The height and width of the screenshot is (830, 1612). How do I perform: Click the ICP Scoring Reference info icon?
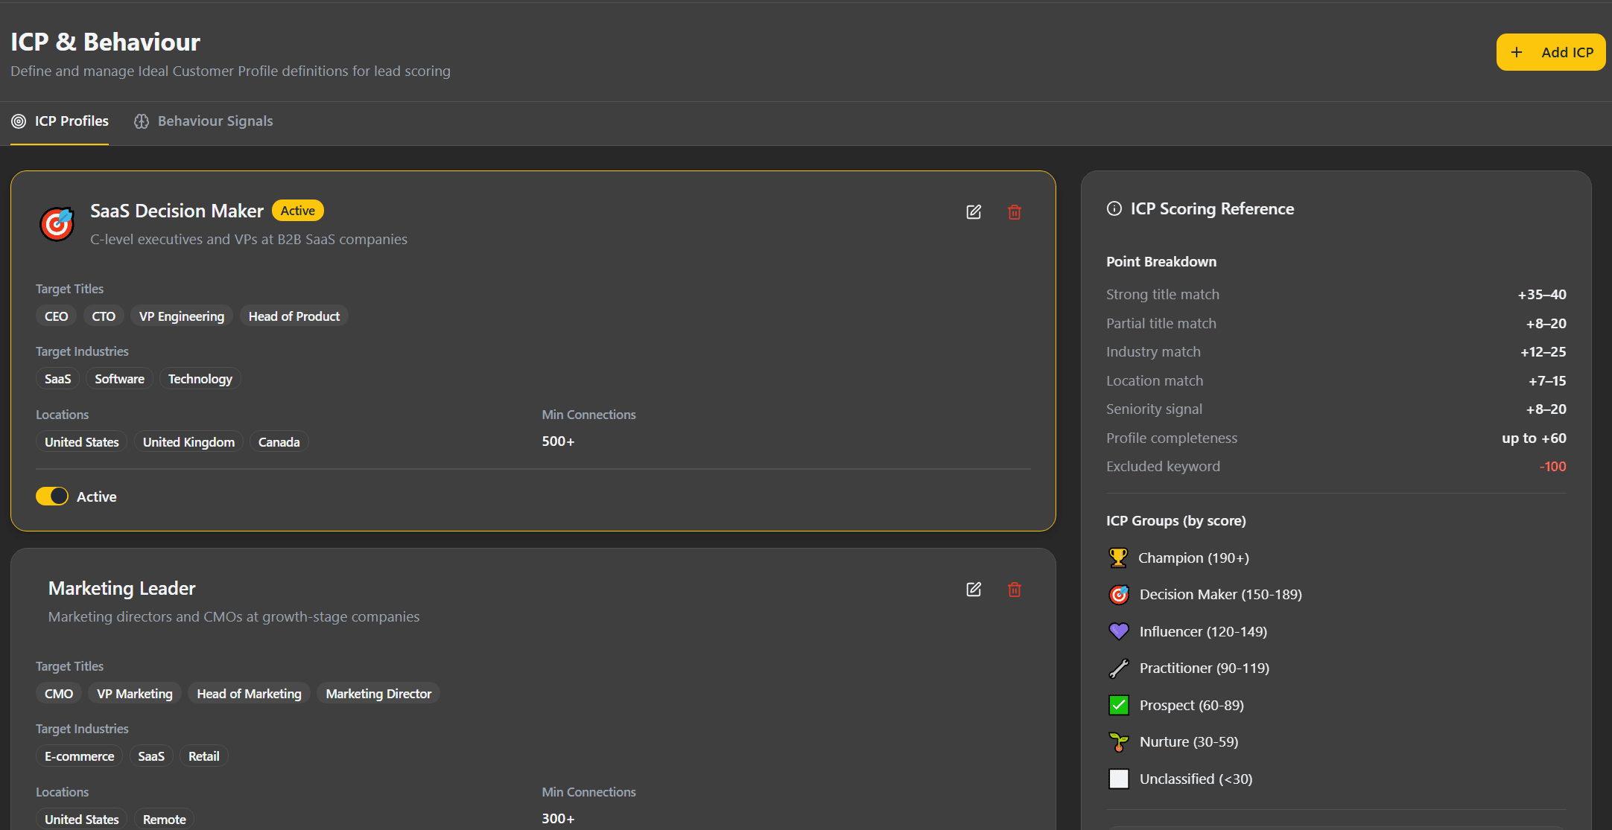(1114, 208)
